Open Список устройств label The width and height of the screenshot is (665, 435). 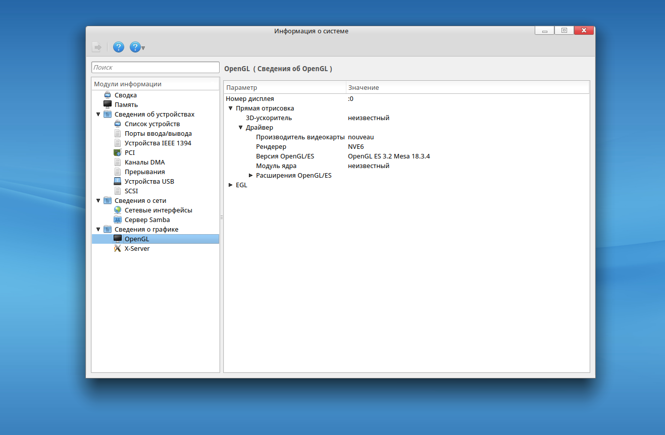pos(152,124)
